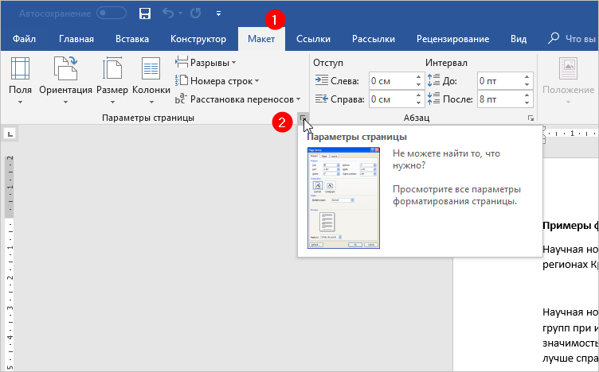Image resolution: width=599 pixels, height=372 pixels.
Task: Increase the После spacing value
Action: click(526, 95)
